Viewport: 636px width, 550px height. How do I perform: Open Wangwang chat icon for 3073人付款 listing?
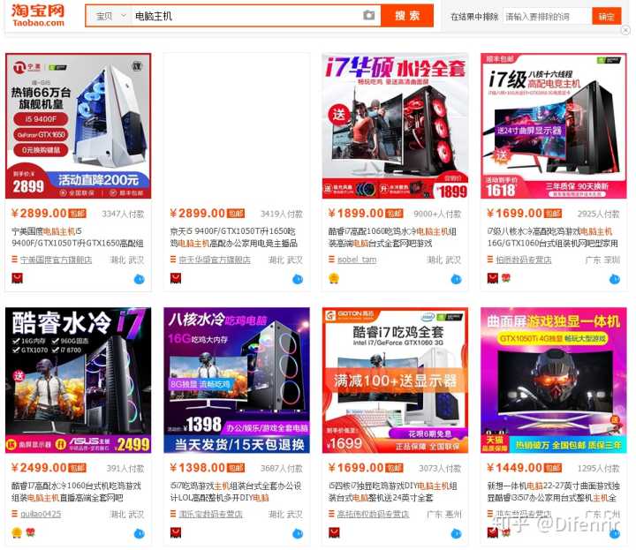click(456, 533)
